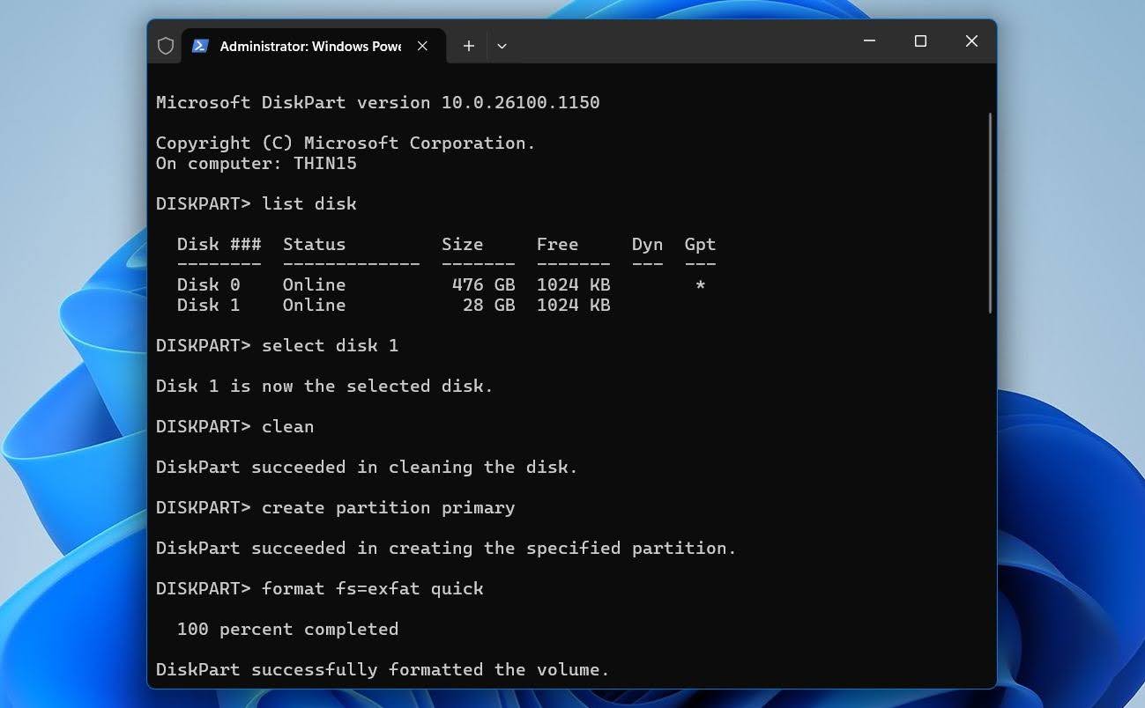The width and height of the screenshot is (1145, 708).
Task: Click the "1024 KB" free value for Disk 0
Action: coord(574,284)
